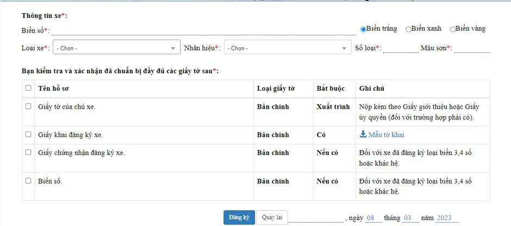This screenshot has height=226, width=511.
Task: Tick the Giấy tờ của chủ xe checkbox
Action: [x=28, y=106]
